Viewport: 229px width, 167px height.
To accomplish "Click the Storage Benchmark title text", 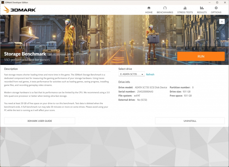I will click(x=25, y=54).
